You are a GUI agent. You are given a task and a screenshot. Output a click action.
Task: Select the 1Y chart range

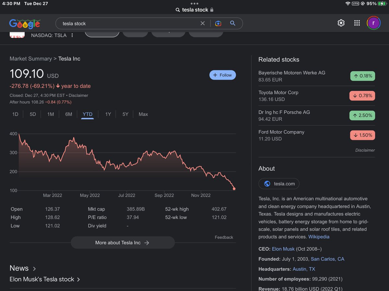click(x=108, y=114)
